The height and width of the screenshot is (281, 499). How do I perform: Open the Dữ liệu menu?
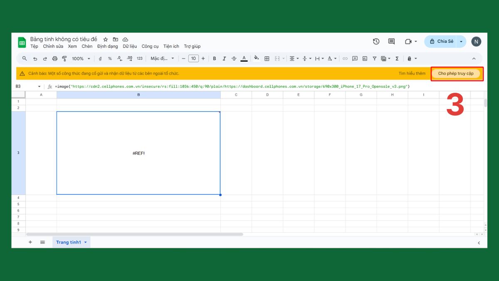pos(130,46)
